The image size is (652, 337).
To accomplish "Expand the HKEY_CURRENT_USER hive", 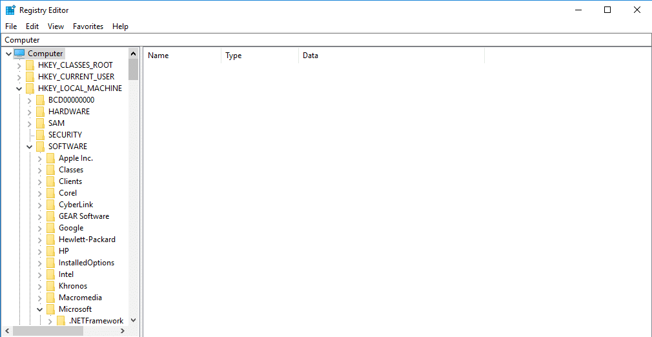I will pyautogui.click(x=19, y=77).
